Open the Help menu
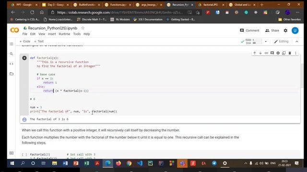This screenshot has height=172, width=307. (87, 34)
